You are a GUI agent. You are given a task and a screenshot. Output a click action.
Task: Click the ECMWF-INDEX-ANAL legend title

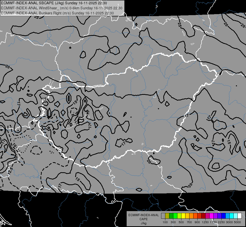point(143,215)
